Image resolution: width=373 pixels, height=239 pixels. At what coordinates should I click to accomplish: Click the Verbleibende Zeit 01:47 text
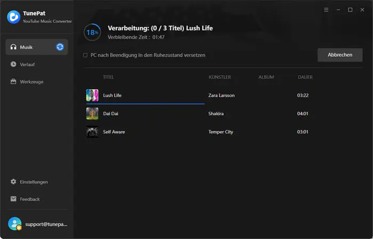pyautogui.click(x=136, y=37)
